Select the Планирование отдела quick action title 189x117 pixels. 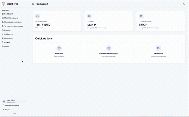(109, 53)
